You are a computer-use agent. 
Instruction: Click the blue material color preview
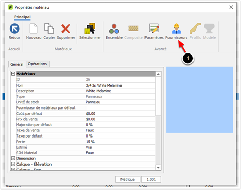tap(200, 100)
